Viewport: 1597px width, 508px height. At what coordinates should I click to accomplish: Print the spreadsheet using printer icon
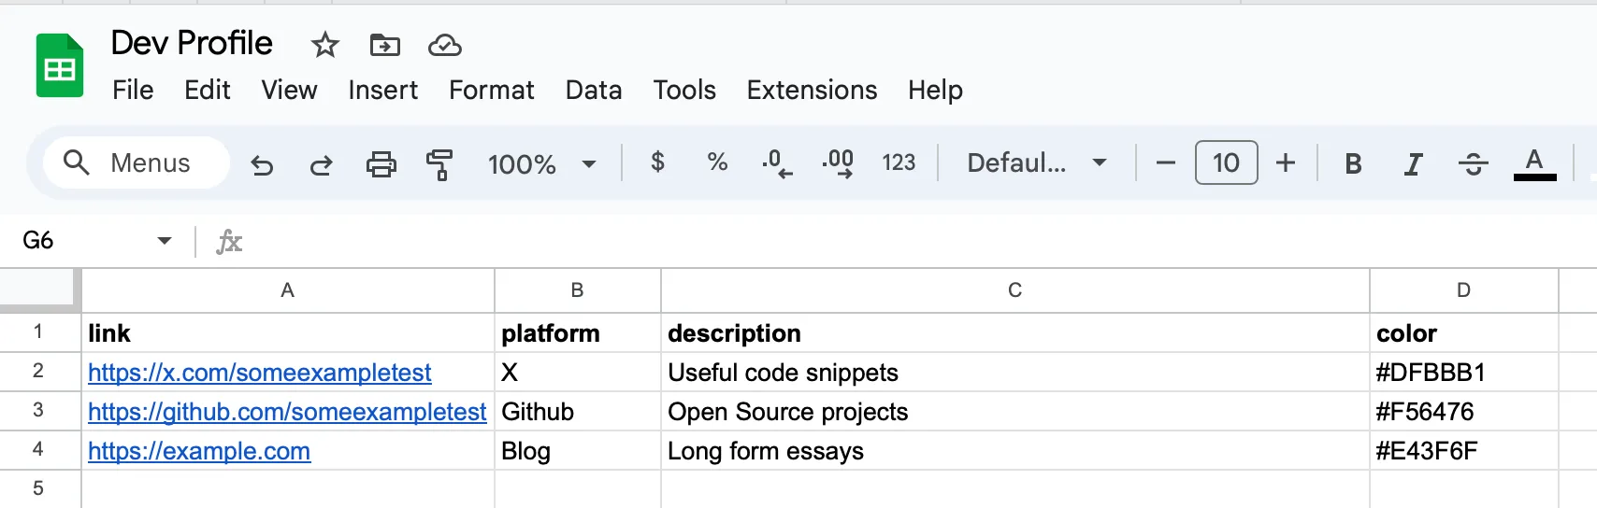coord(381,164)
